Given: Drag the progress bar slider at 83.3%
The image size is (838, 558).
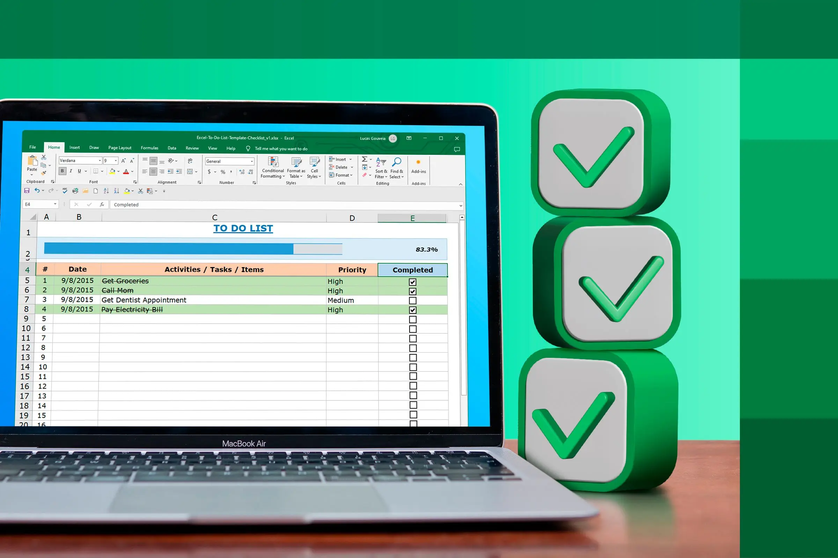Looking at the screenshot, I should pos(294,249).
